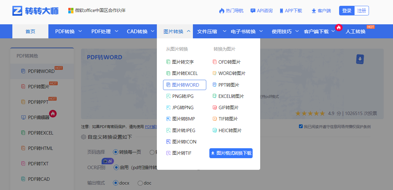This screenshot has height=190, width=393.
Task: Click the 图片转JPEG icon
Action: coord(169,130)
